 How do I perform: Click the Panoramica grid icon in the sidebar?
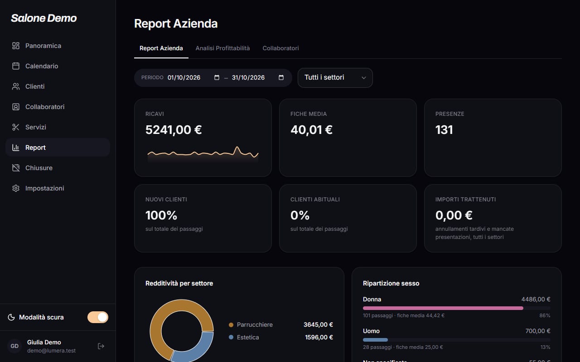point(16,46)
